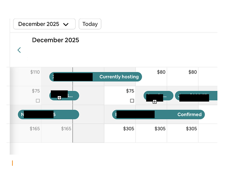Select the second $165 price cell
Image resolution: width=252 pixels, height=175 pixels.
(66, 129)
